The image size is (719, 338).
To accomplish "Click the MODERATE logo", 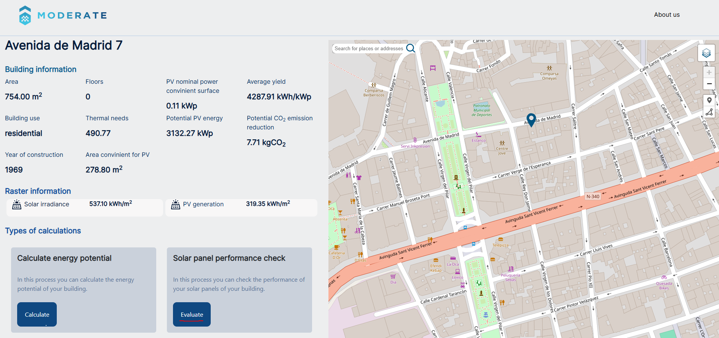I will 63,15.
